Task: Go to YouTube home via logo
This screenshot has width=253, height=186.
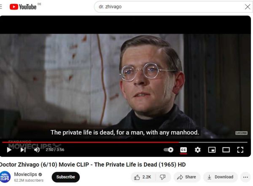Action: pyautogui.click(x=23, y=7)
